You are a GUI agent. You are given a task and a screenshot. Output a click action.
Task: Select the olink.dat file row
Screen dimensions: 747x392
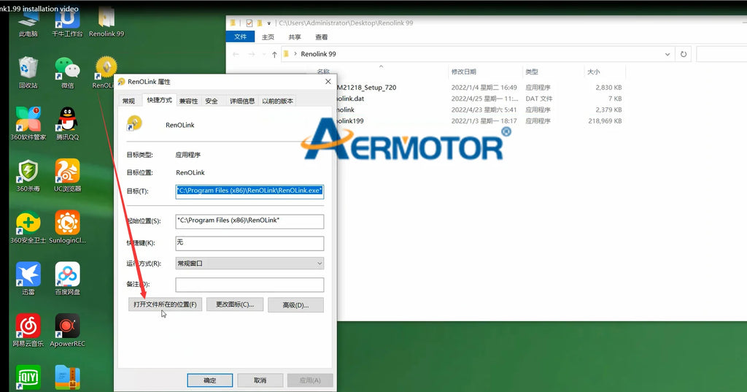pos(479,99)
